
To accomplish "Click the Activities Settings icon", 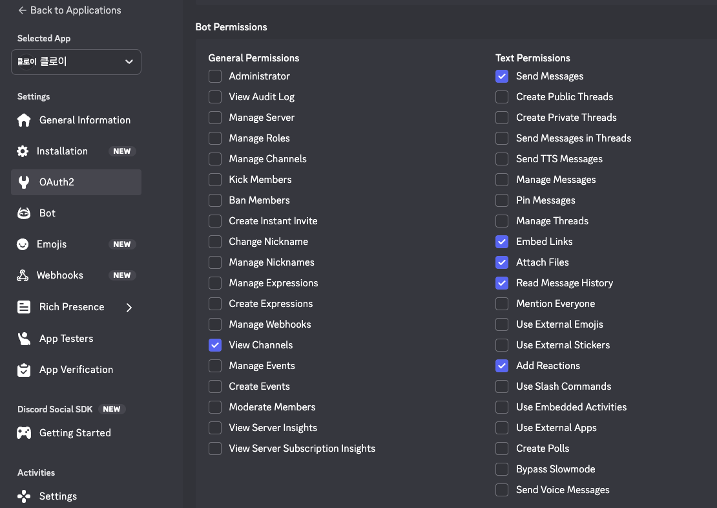I will 24,496.
